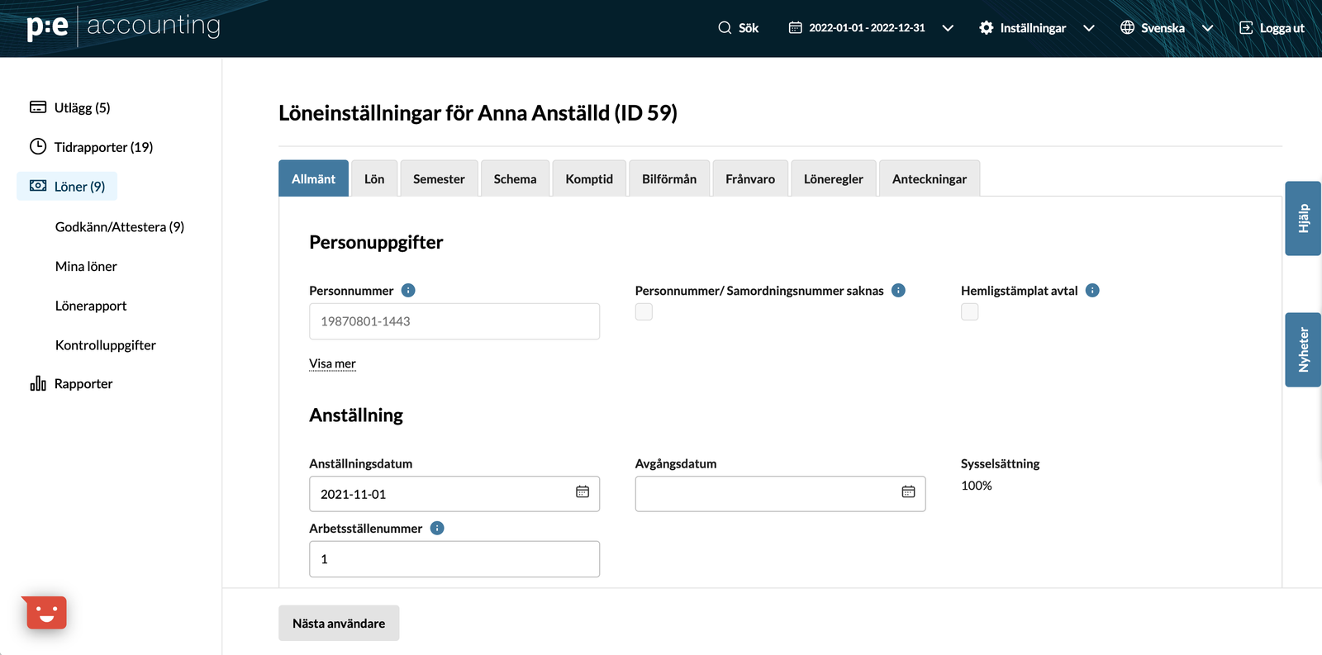This screenshot has width=1322, height=655.
Task: Click the Logga ut exit icon
Action: click(1246, 28)
